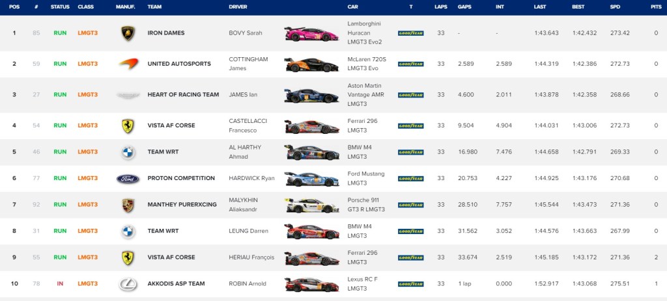The width and height of the screenshot is (667, 301).
Task: Sort table by POS column header
Action: (x=14, y=7)
